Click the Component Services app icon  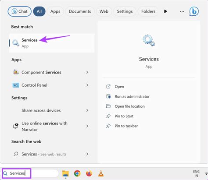16,72
